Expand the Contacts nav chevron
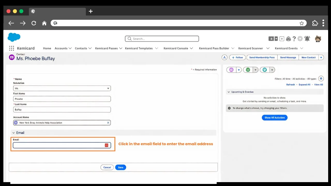Viewport: 331px width, 186px height. [x=90, y=48]
